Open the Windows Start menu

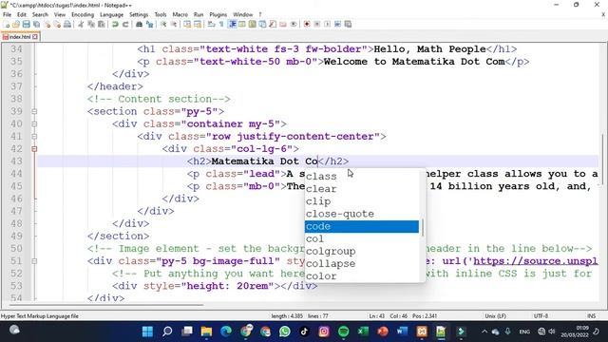[148, 332]
